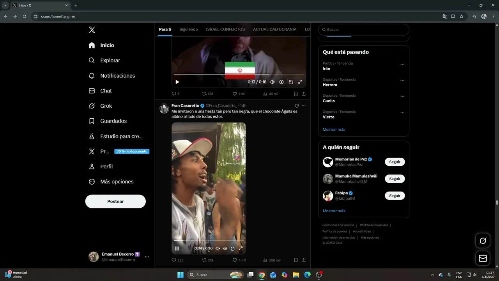Switch to ACTUALIDAD UCRANIA tab
Viewport: 499px width, 281px height.
click(x=274, y=30)
